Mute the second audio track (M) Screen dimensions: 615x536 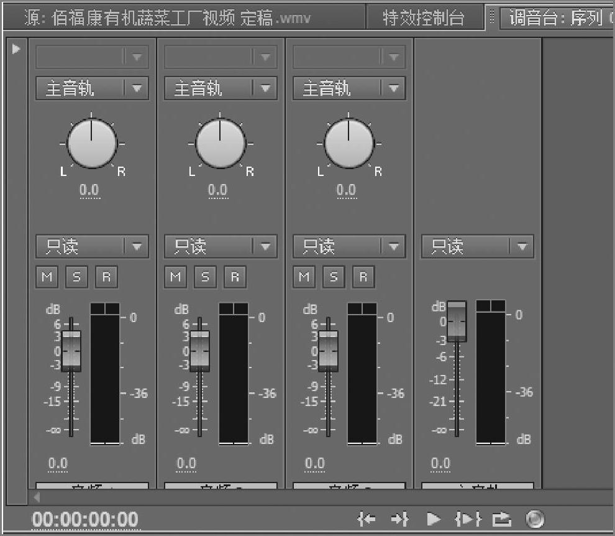point(176,277)
